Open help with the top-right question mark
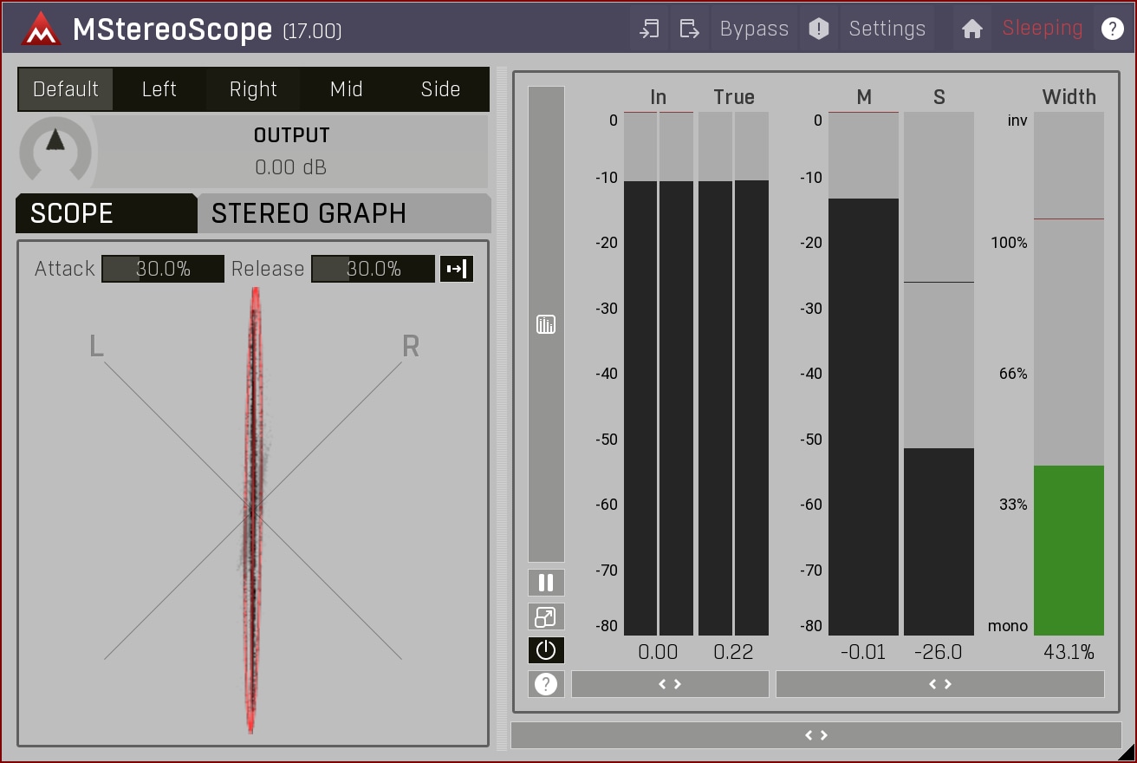This screenshot has width=1137, height=763. (x=1112, y=29)
